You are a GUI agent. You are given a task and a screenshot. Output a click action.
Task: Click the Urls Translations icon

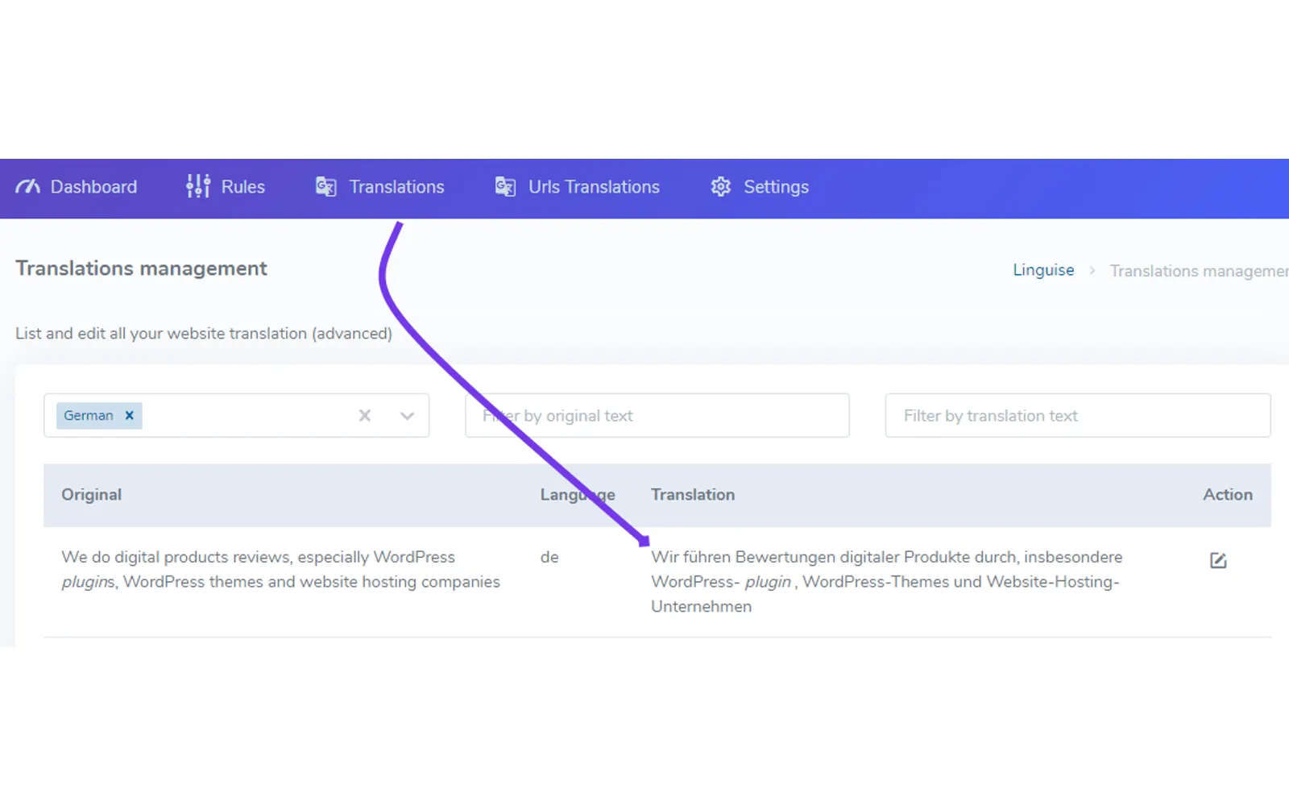click(x=505, y=187)
